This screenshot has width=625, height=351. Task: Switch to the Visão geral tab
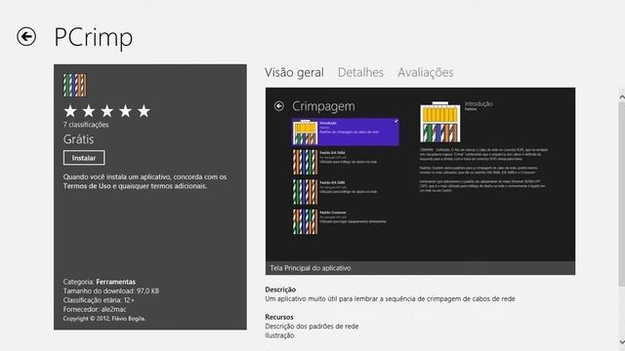[294, 72]
